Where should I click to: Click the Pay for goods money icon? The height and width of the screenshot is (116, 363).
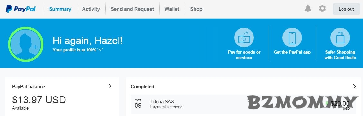click(x=244, y=38)
